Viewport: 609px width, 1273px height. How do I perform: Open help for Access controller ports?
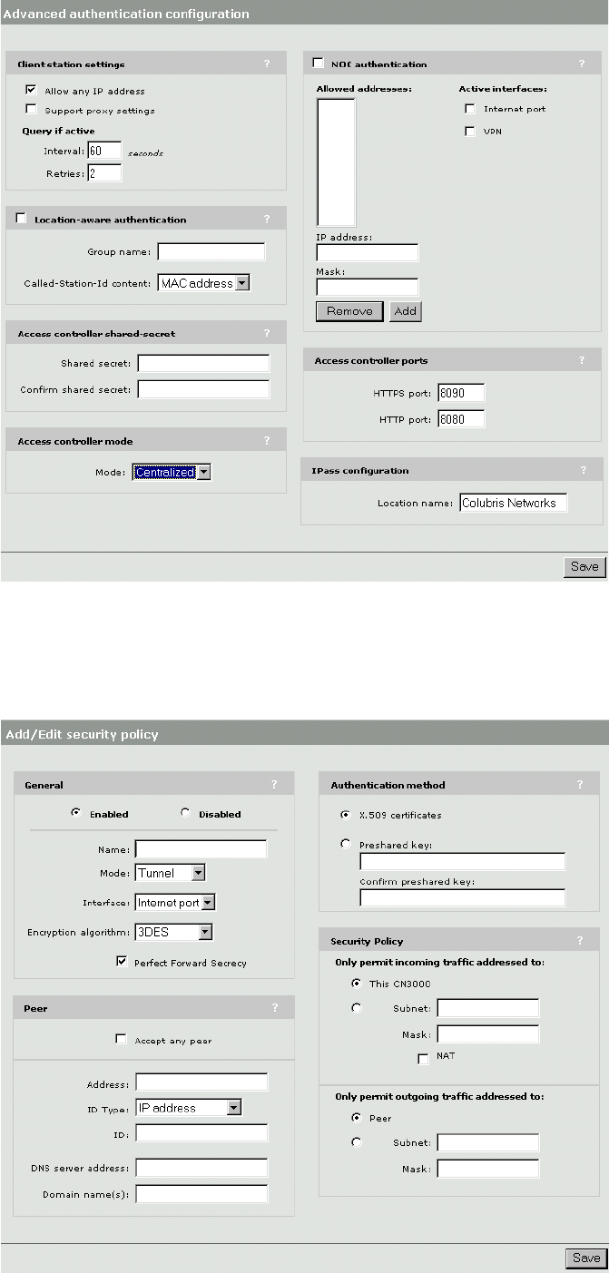pyautogui.click(x=582, y=360)
